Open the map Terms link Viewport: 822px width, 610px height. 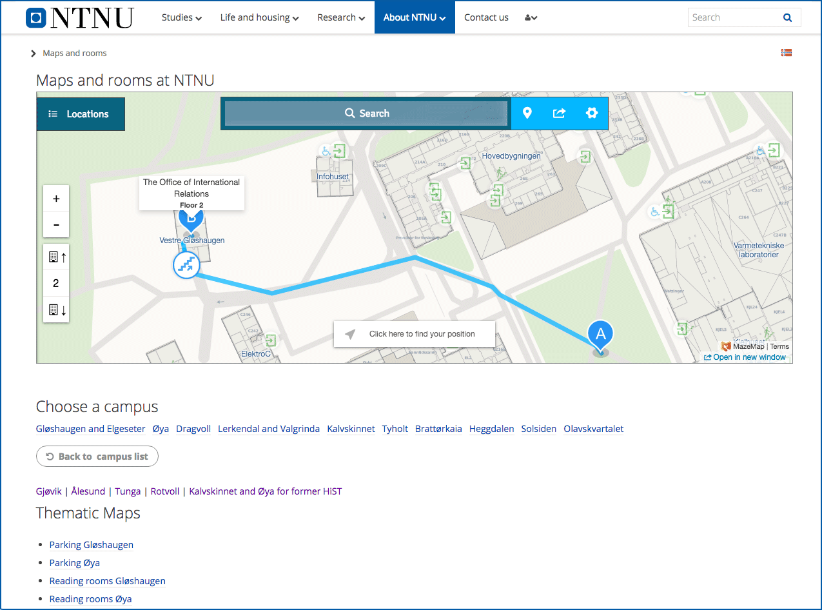779,346
